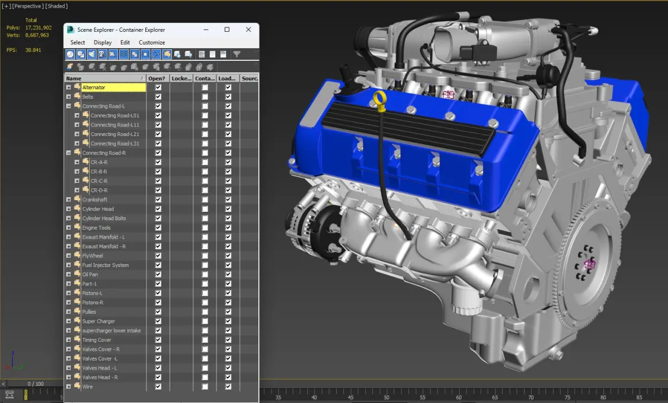Toggle Display Lights spotlight icon
This screenshot has width=668, height=403.
91,54
